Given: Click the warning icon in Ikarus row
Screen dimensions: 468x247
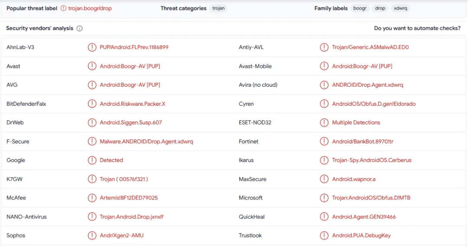Looking at the screenshot, I should click(324, 160).
